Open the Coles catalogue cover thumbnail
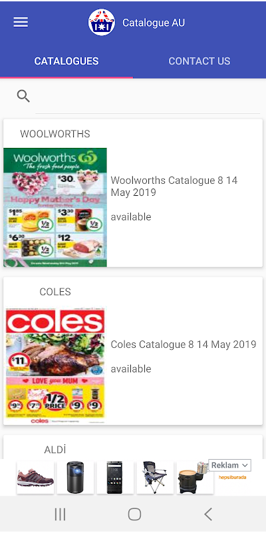266x533 pixels. click(x=55, y=365)
